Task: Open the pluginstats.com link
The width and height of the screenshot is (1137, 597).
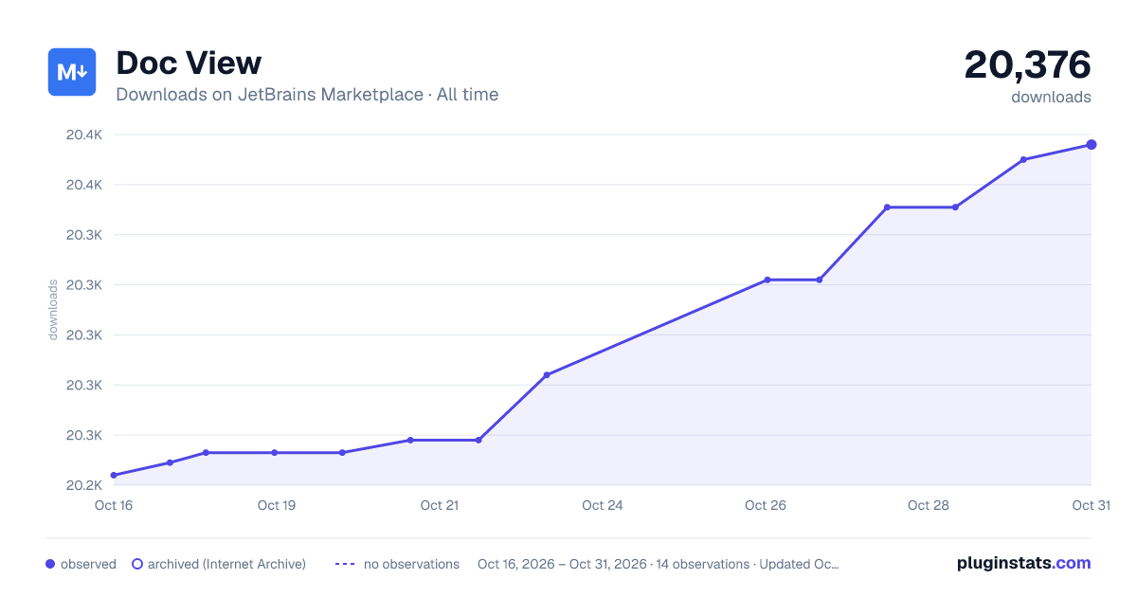Action: (x=1024, y=563)
